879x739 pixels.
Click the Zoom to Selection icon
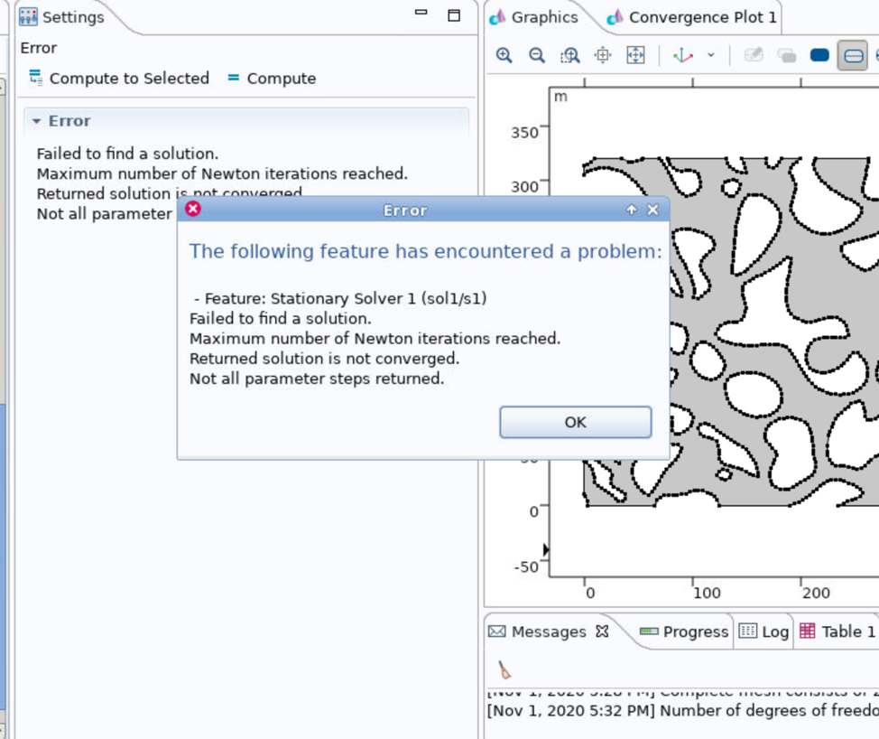click(x=603, y=56)
